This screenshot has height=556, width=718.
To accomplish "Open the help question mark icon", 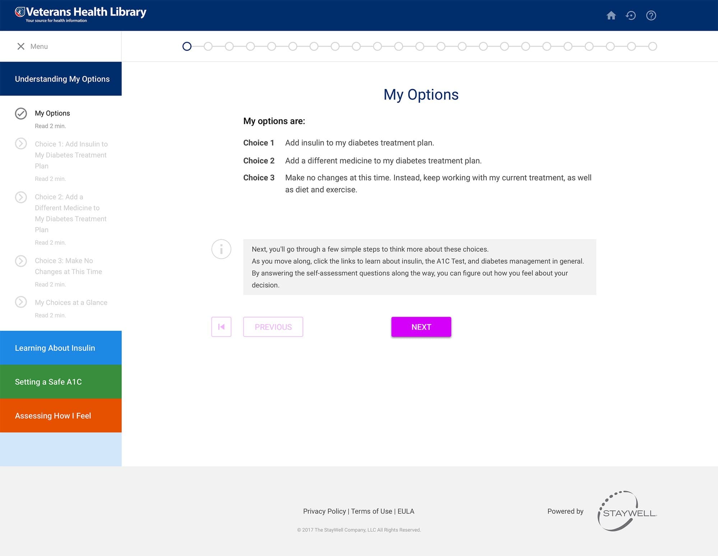I will pos(651,15).
